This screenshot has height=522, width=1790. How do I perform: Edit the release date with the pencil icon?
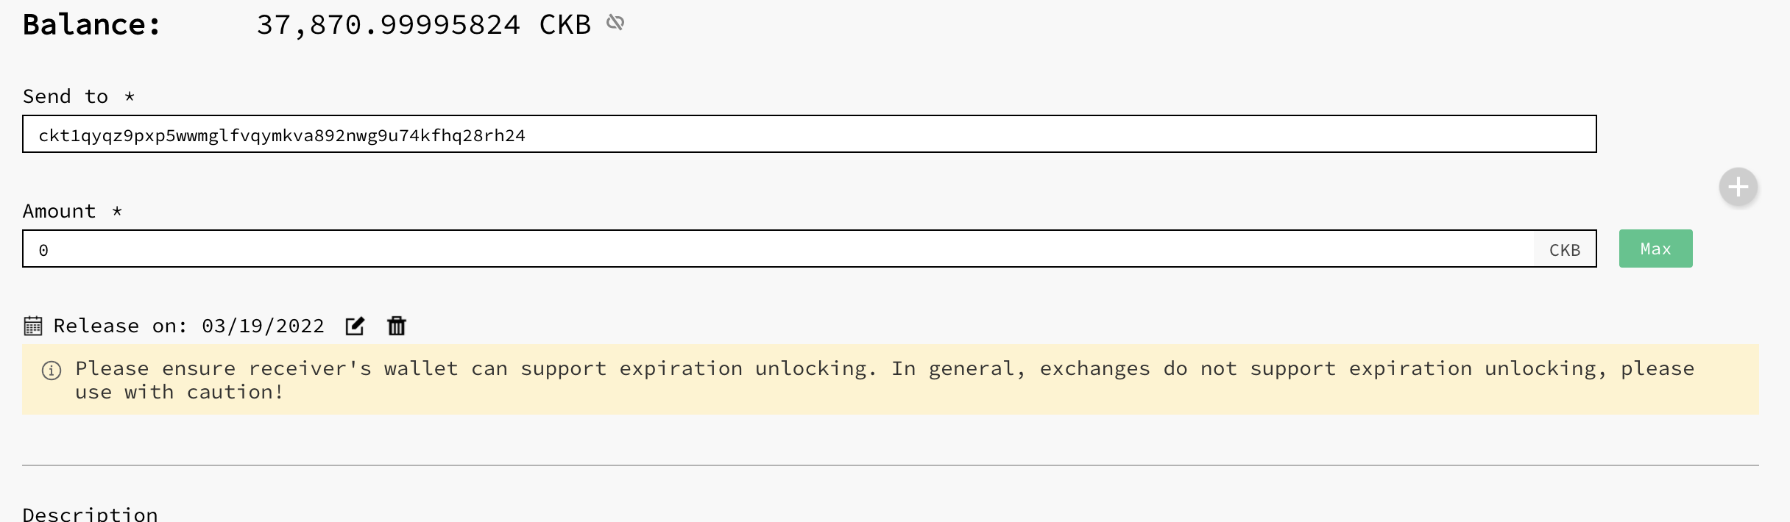(x=355, y=326)
